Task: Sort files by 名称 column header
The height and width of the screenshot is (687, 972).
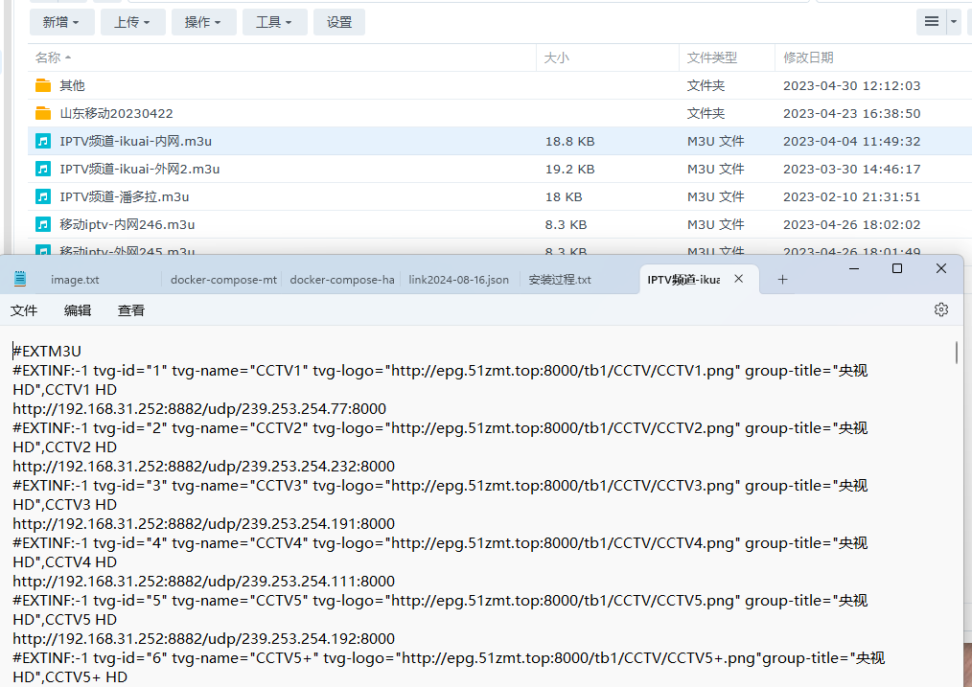Action: click(x=48, y=57)
